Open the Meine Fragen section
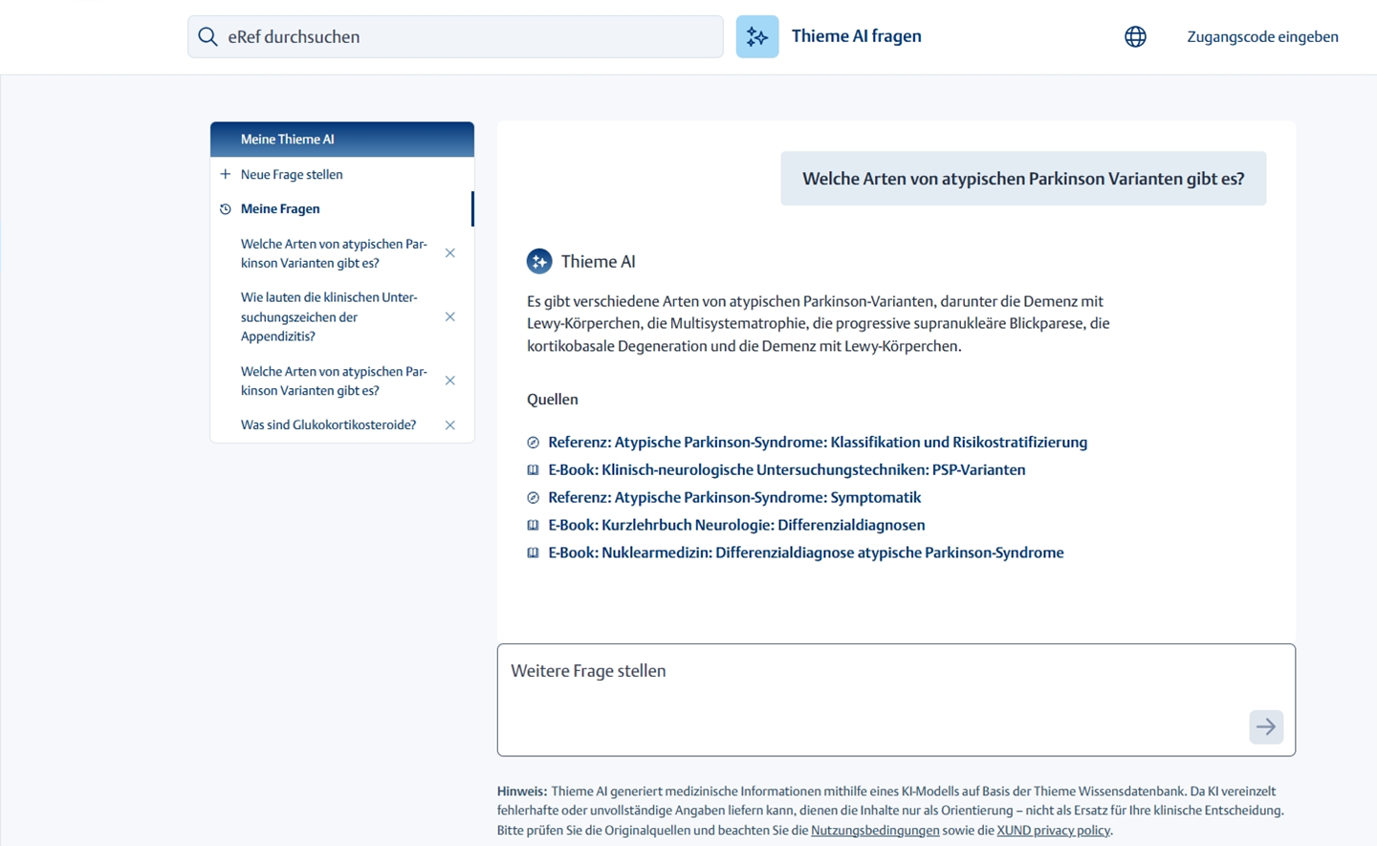Screen dimensions: 1377x846 [280, 208]
